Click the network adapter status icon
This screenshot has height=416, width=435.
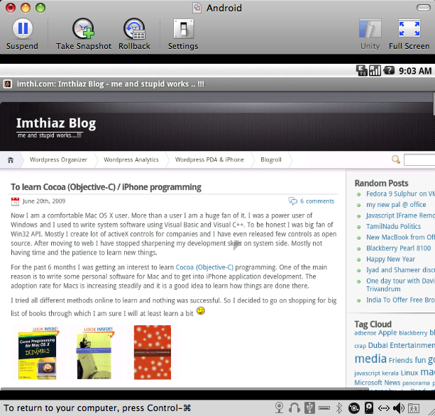pyautogui.click(x=383, y=408)
